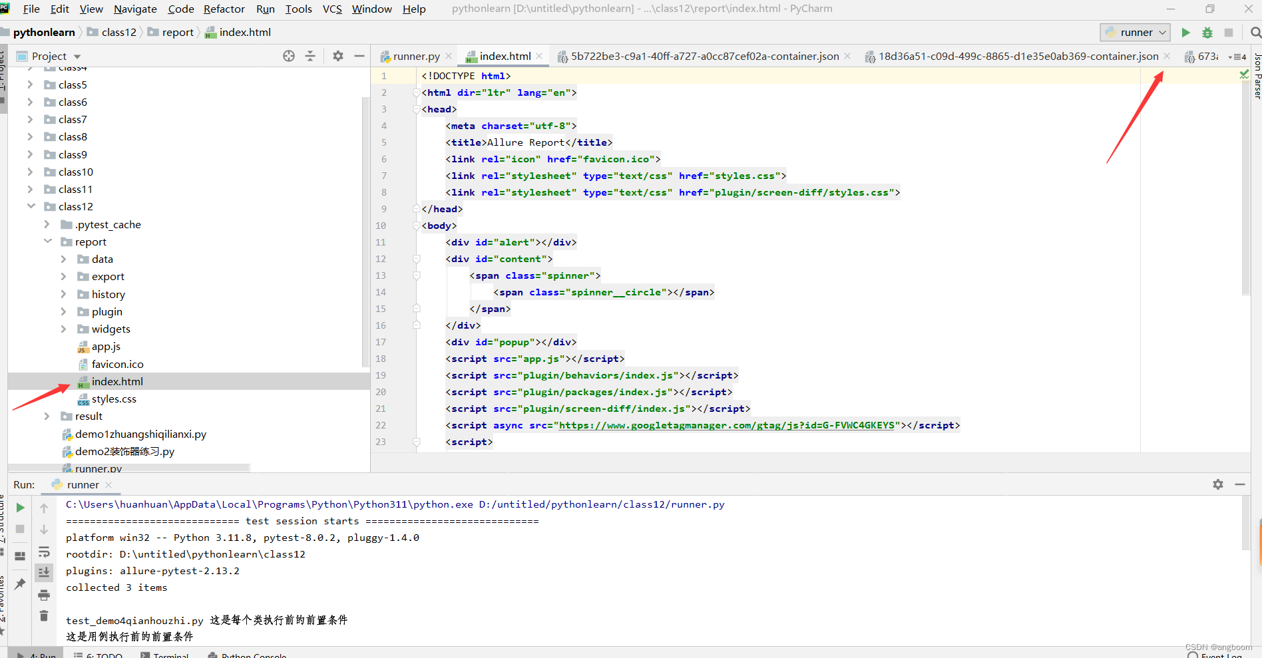
Task: Close the index.html editor tab
Action: [x=539, y=56]
